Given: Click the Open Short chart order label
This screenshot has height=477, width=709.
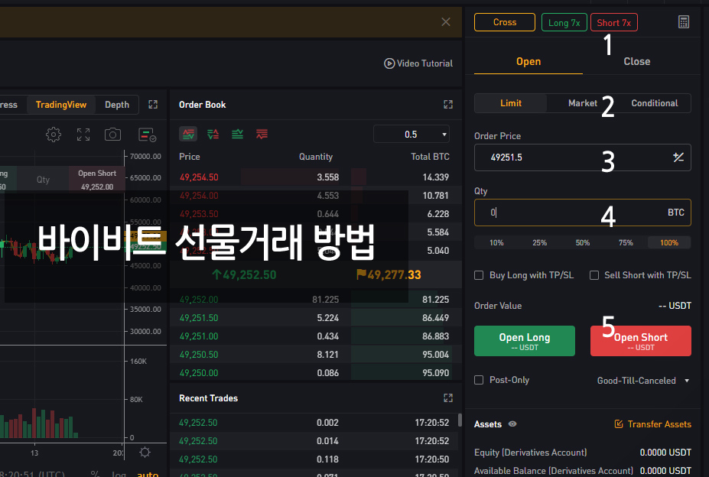Looking at the screenshot, I should pos(97,180).
